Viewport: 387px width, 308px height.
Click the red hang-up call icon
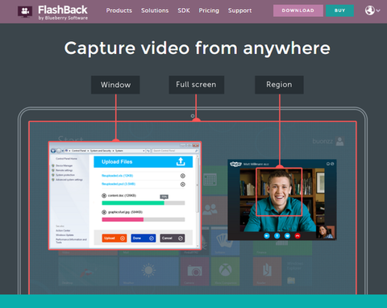[x=298, y=236]
